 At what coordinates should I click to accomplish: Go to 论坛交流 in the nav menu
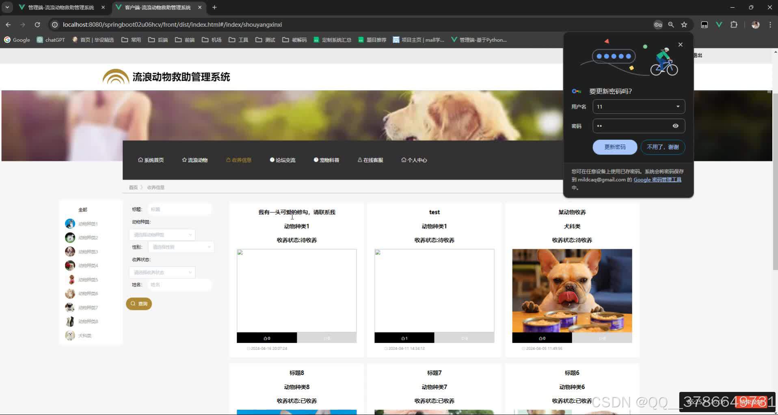(x=283, y=160)
